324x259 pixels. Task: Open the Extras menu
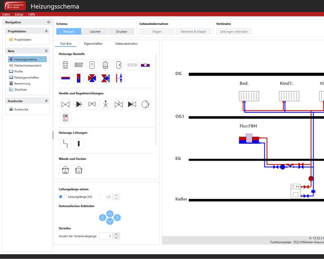coord(19,14)
